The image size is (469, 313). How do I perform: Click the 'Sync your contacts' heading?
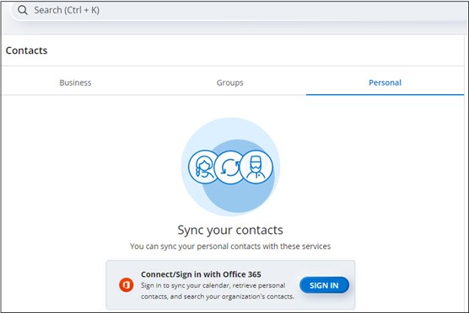tap(230, 230)
